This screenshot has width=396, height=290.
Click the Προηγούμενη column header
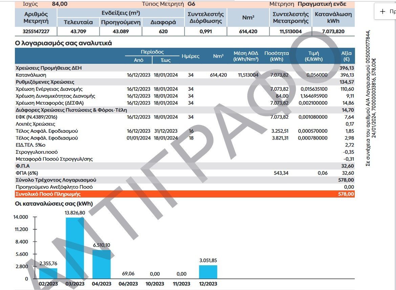(x=121, y=22)
